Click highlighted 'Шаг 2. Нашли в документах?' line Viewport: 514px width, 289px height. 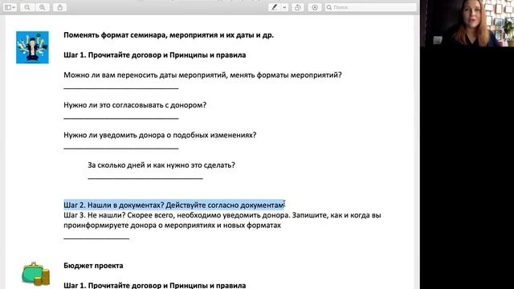tap(173, 206)
